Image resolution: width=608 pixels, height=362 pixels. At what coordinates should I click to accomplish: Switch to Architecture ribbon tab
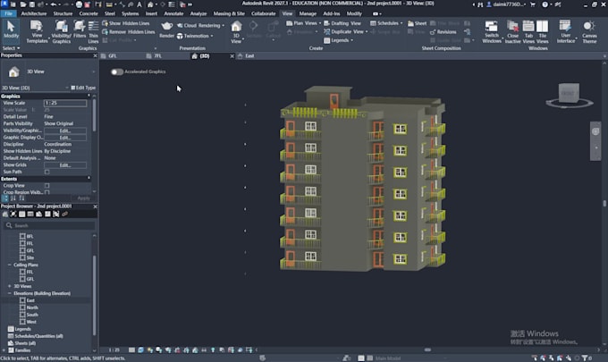tap(34, 13)
